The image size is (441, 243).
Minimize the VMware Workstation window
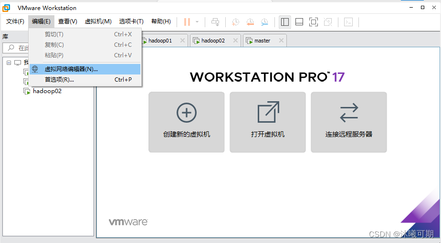pyautogui.click(x=411, y=8)
